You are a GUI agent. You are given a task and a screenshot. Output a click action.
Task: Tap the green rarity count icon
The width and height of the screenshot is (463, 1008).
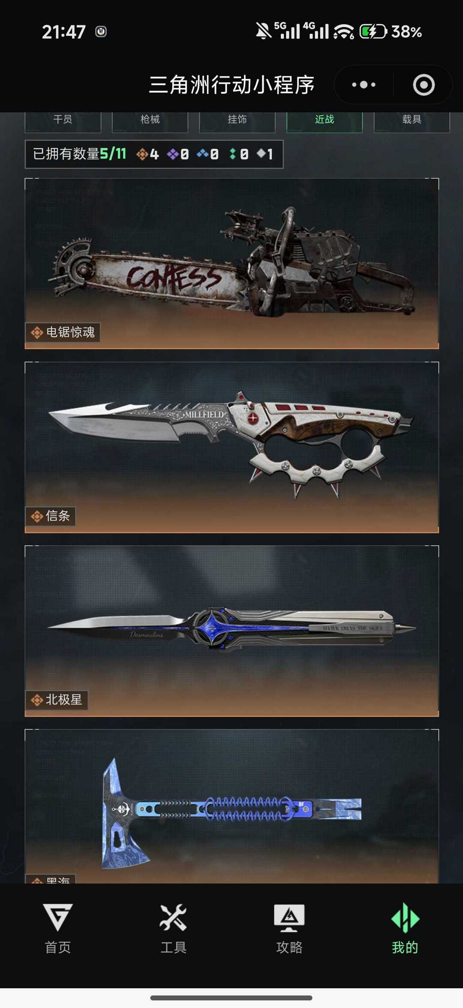tap(232, 154)
